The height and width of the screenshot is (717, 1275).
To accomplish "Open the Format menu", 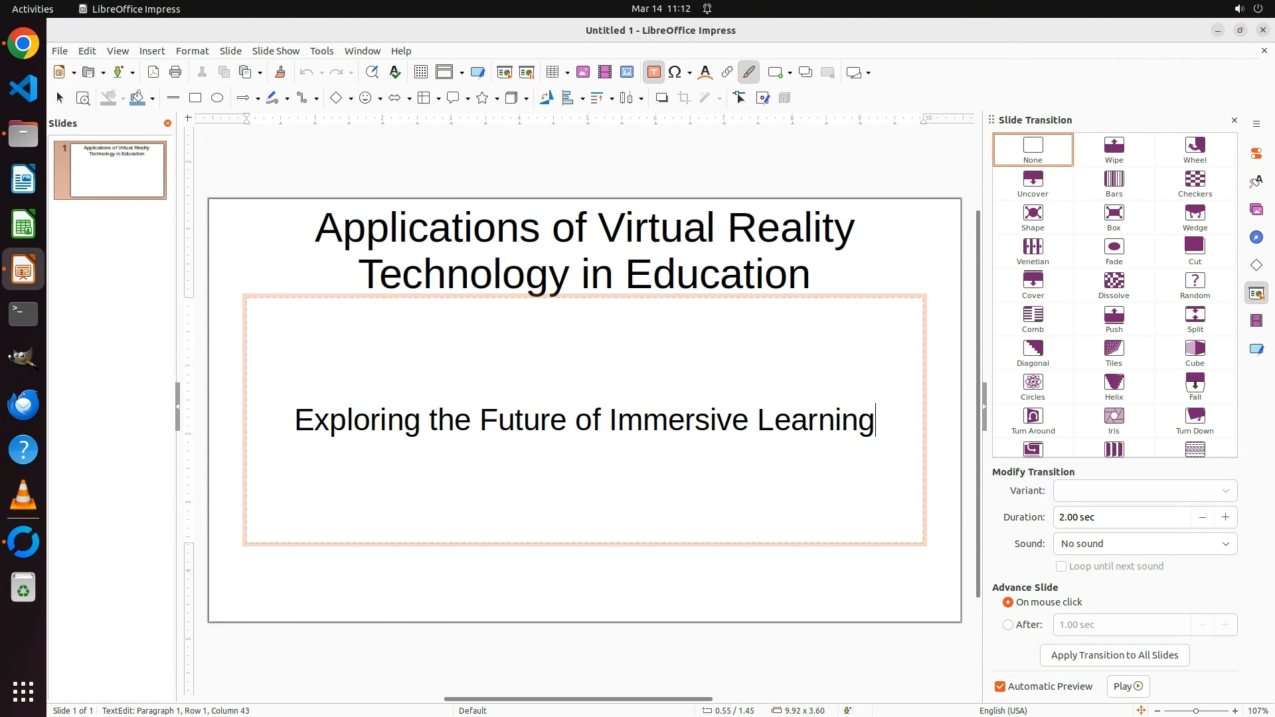I will pyautogui.click(x=192, y=51).
